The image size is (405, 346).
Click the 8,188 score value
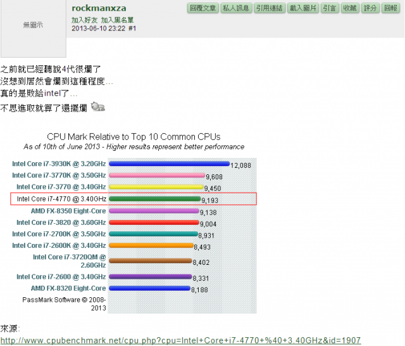tap(199, 290)
